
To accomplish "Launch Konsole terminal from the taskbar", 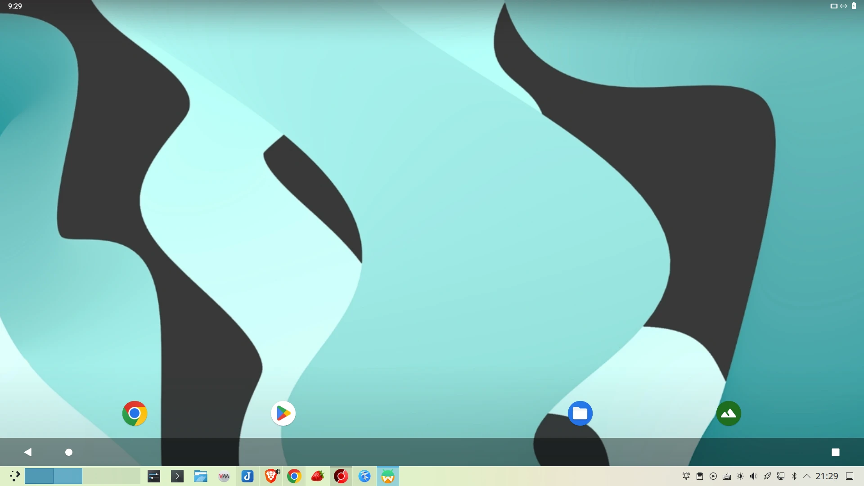I will pyautogui.click(x=177, y=476).
